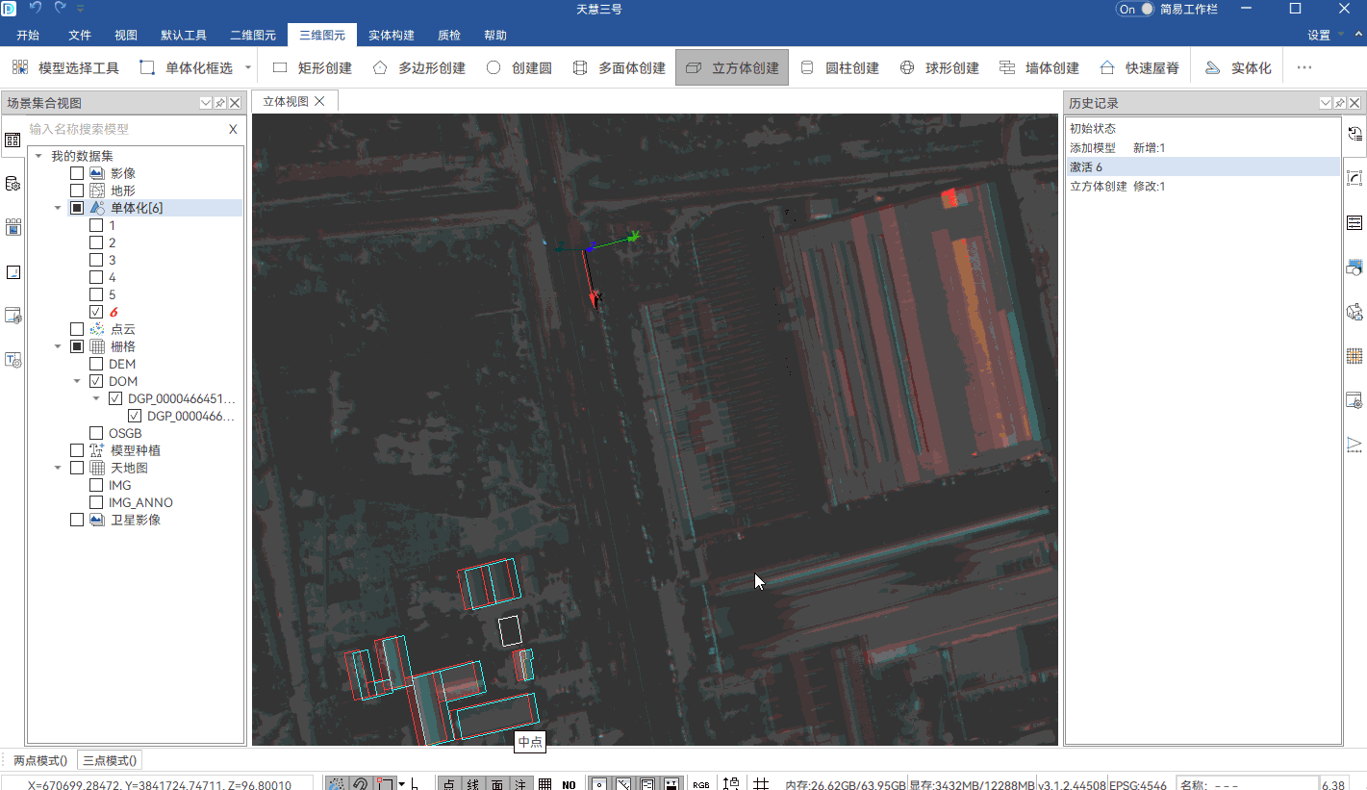Check the 卫星影像 layer checkbox
This screenshot has height=790, width=1367.
[x=77, y=520]
